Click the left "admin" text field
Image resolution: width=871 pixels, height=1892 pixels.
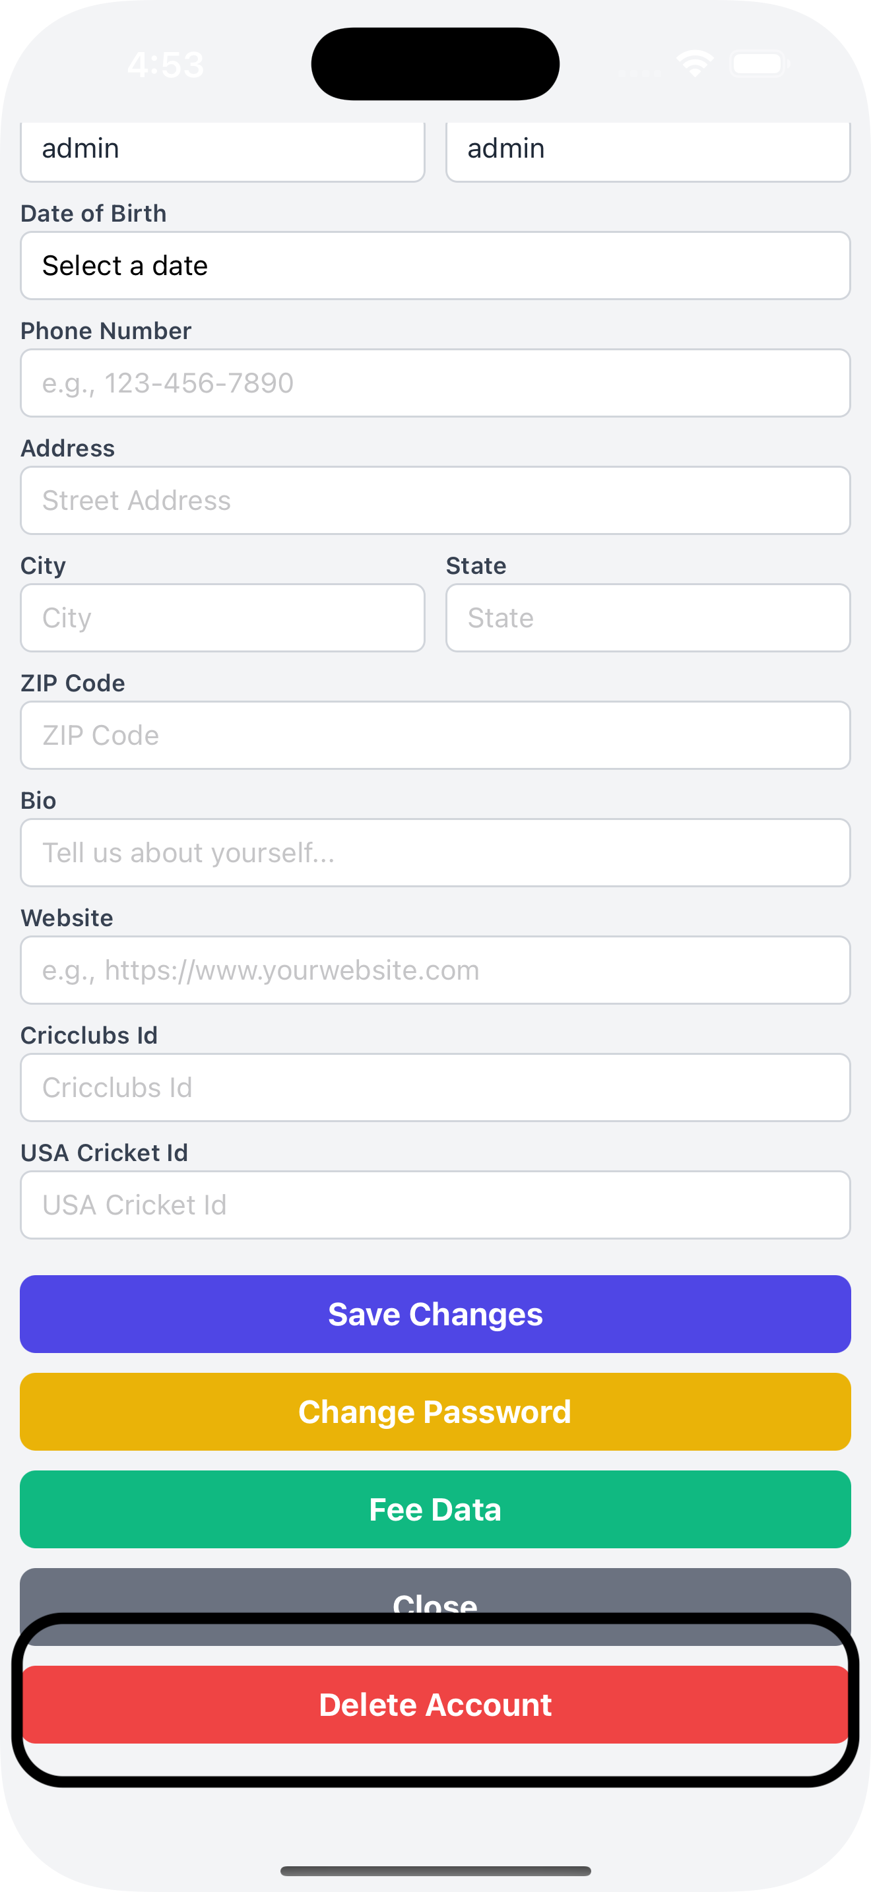(222, 150)
